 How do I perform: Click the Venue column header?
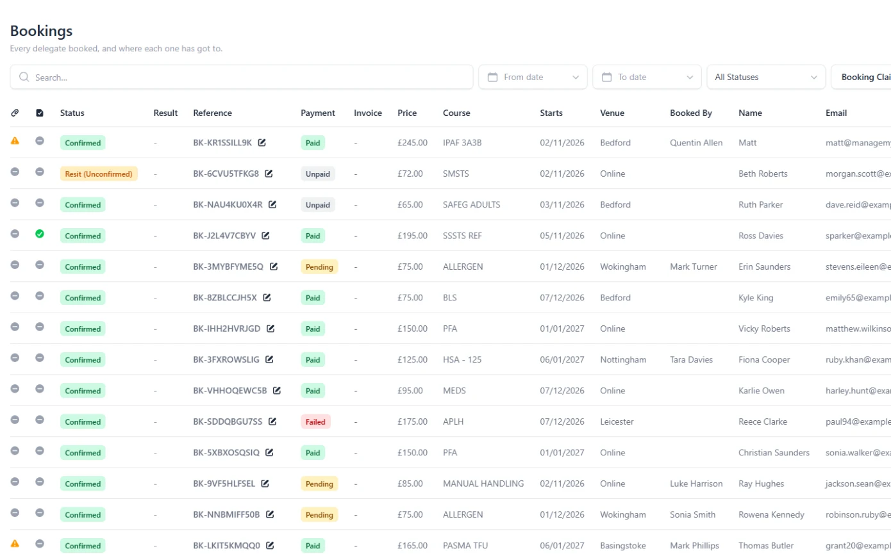[612, 113]
